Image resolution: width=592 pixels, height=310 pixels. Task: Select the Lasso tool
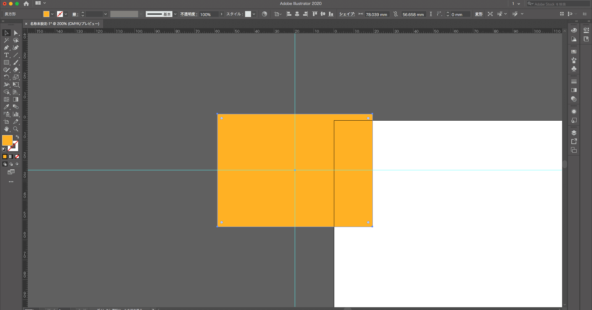coord(16,40)
